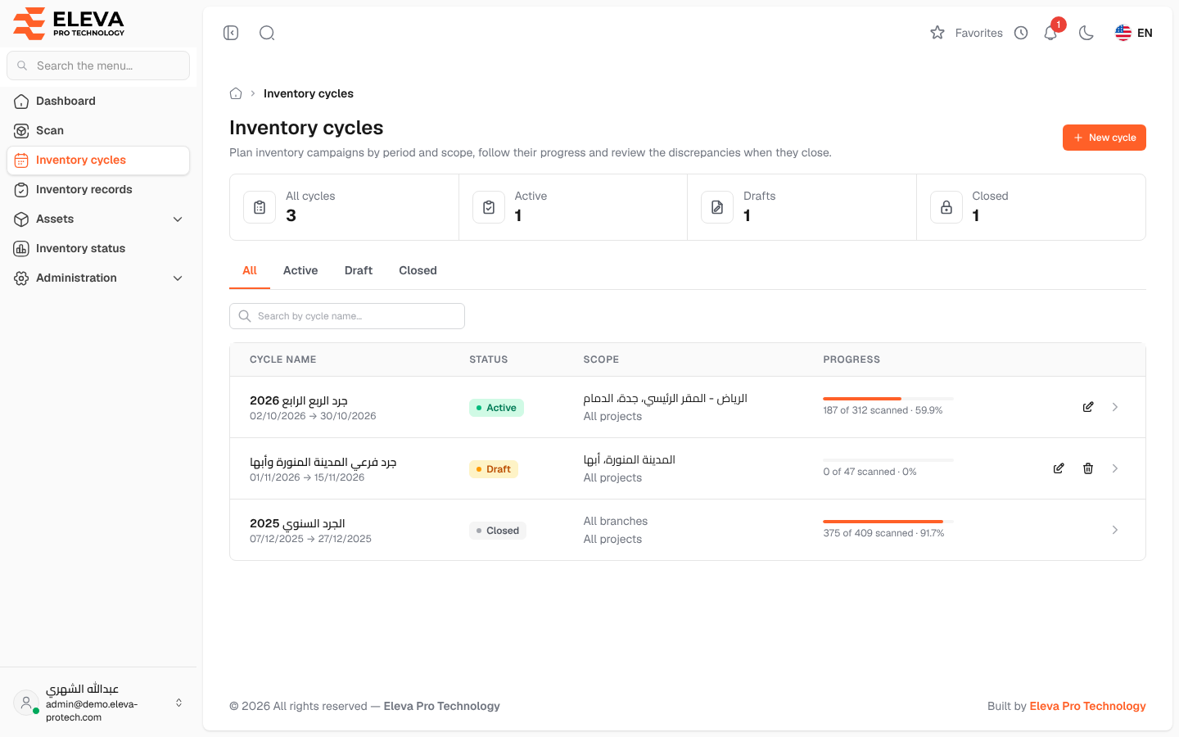Open the search icon in top bar
The image size is (1179, 737).
(x=267, y=33)
